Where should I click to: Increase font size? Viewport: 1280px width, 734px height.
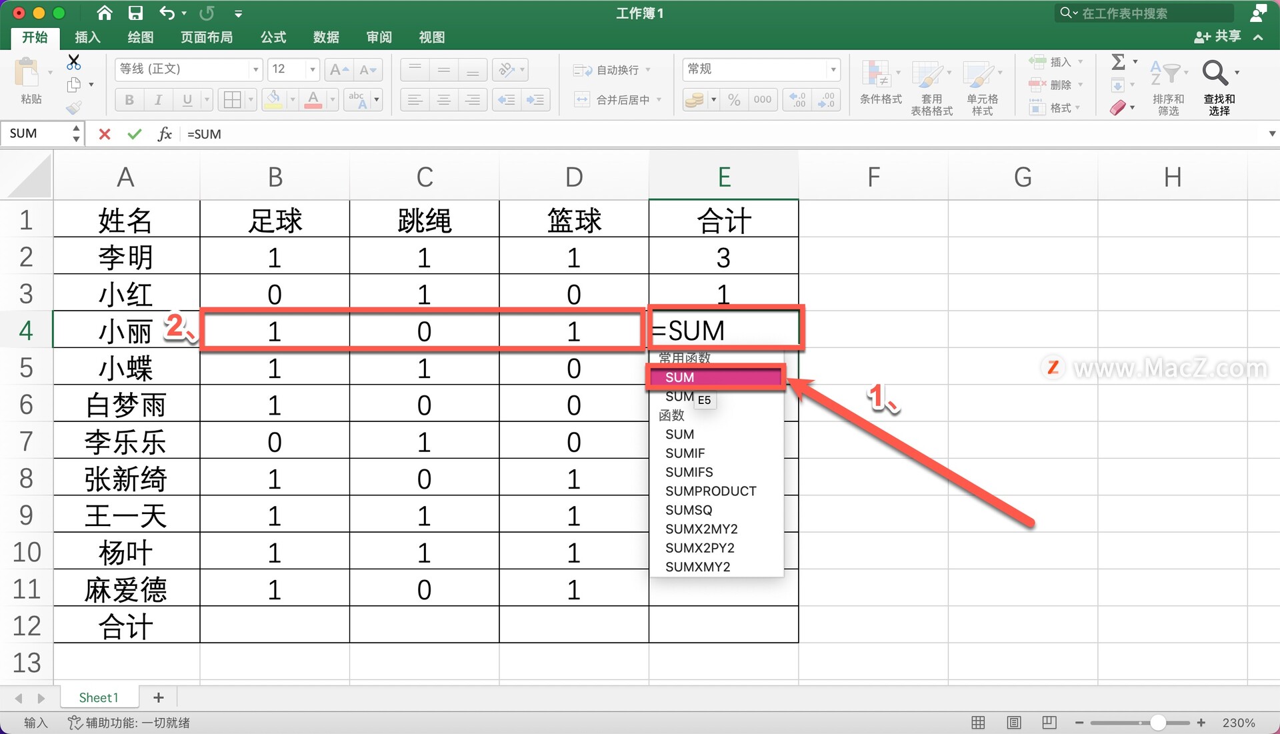click(x=339, y=69)
